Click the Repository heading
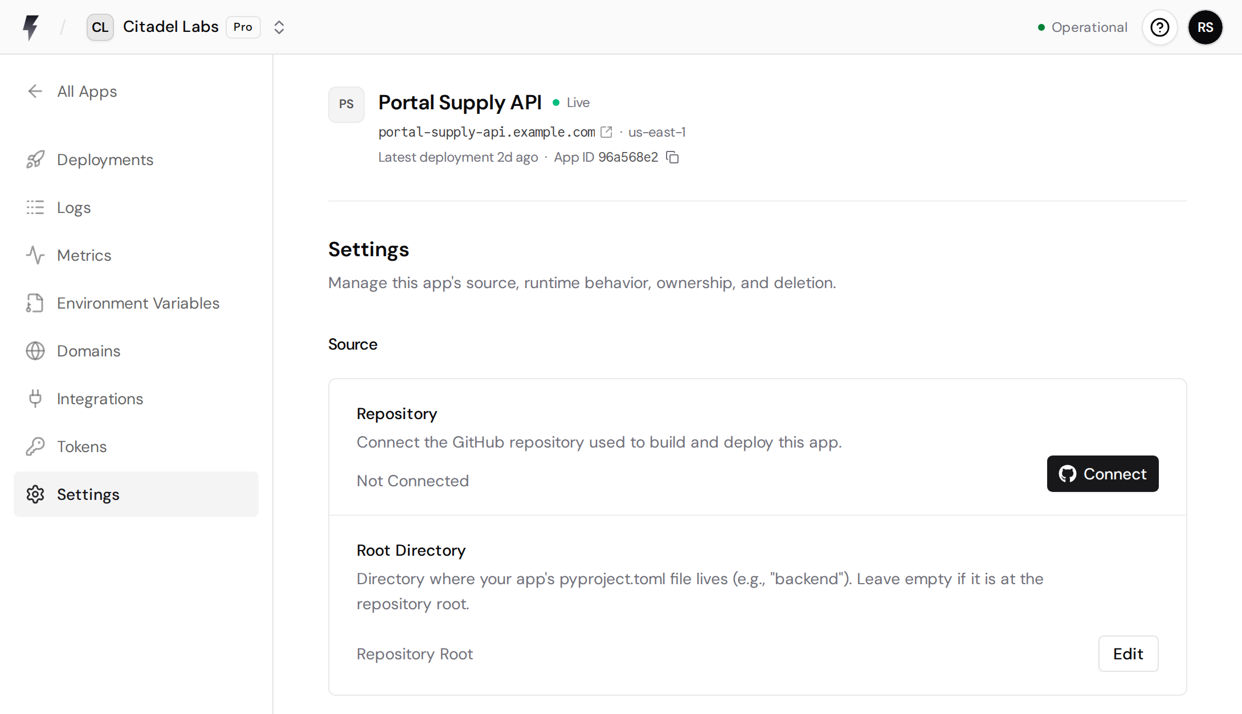1242x714 pixels. [x=397, y=414]
